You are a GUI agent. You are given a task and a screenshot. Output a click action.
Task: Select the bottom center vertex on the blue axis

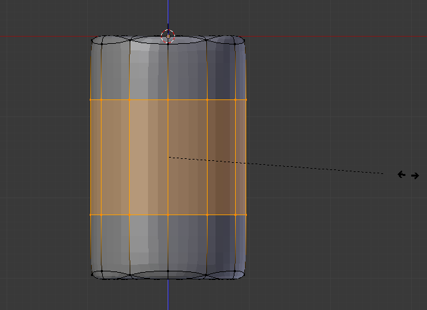point(168,271)
